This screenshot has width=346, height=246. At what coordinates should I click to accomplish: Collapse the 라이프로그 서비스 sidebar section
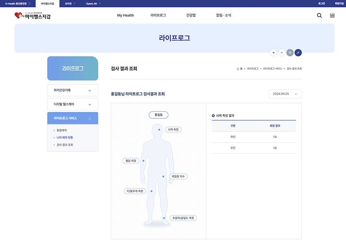tap(72, 118)
